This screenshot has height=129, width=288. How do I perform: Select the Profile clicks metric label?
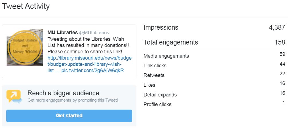pos(157,104)
